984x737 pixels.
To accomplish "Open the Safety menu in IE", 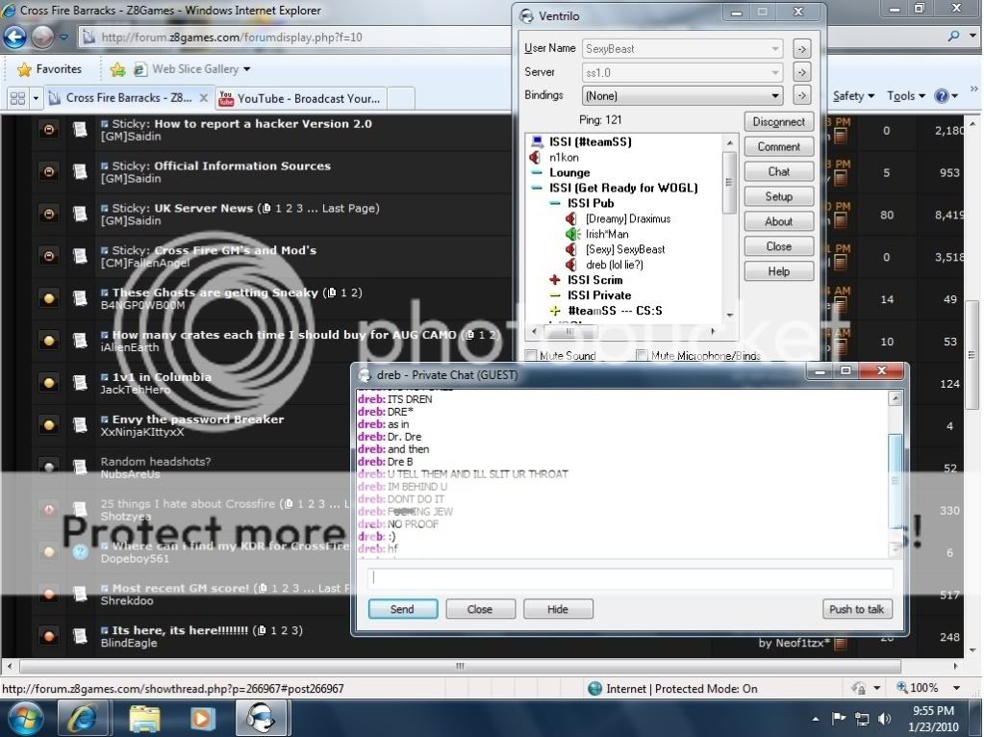I will tap(852, 96).
